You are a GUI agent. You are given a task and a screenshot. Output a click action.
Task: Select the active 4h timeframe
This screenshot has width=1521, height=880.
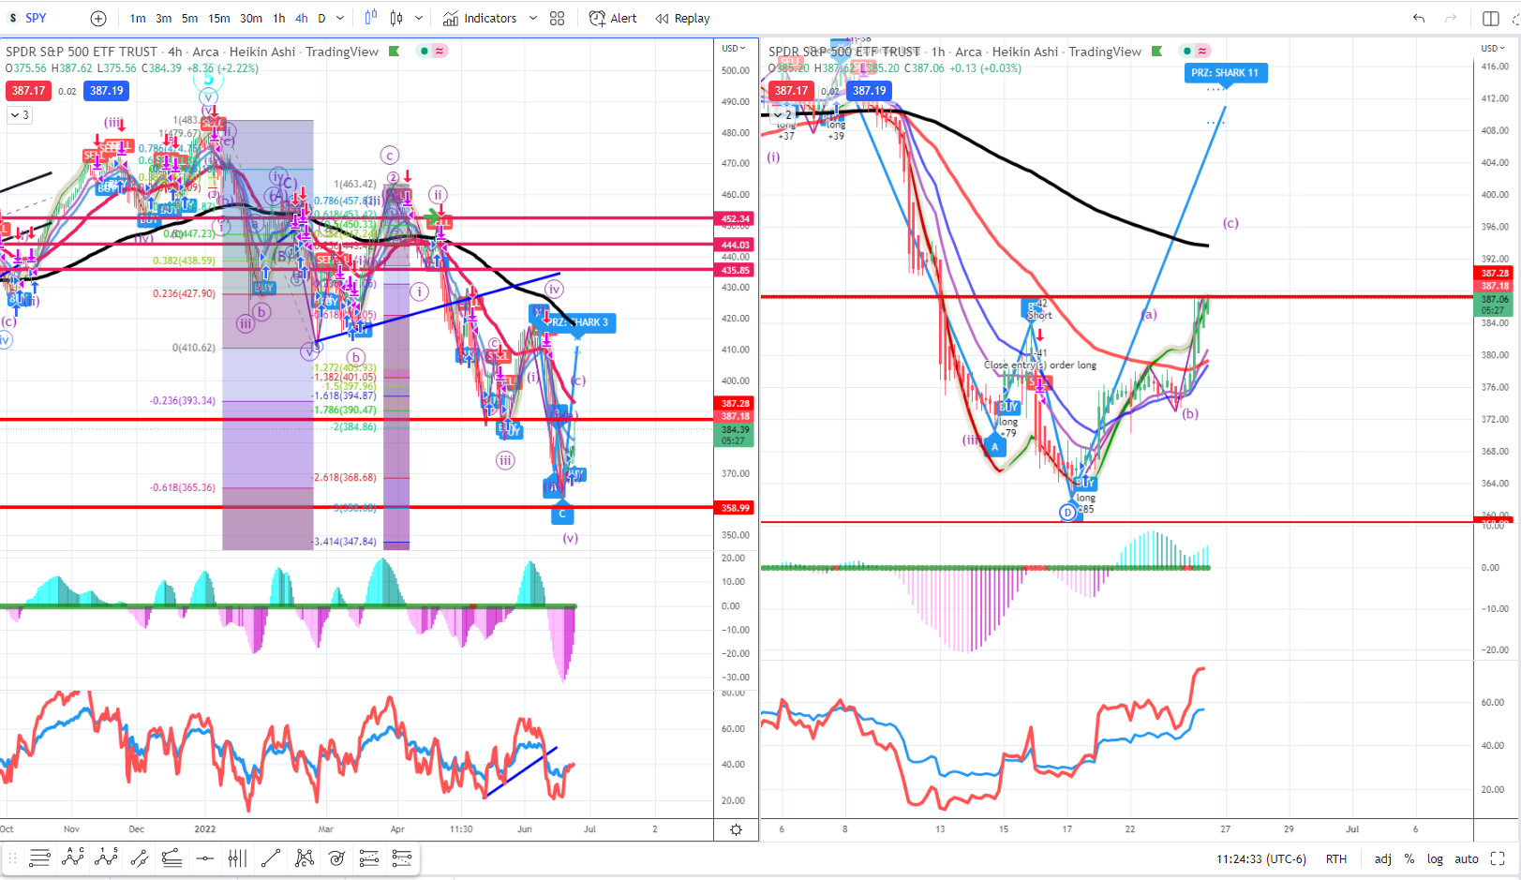(301, 18)
